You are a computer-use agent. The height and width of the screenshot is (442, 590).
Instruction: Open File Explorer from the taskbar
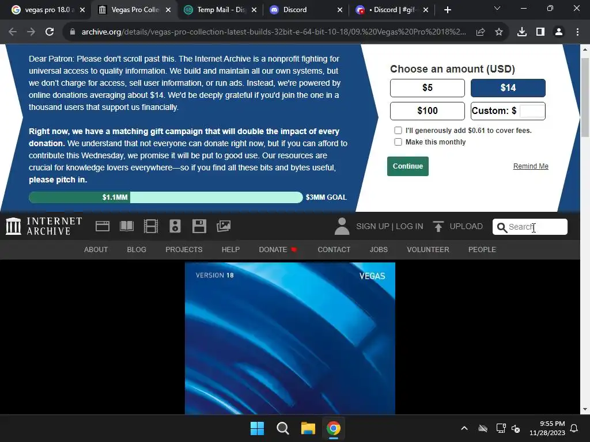[308, 428]
